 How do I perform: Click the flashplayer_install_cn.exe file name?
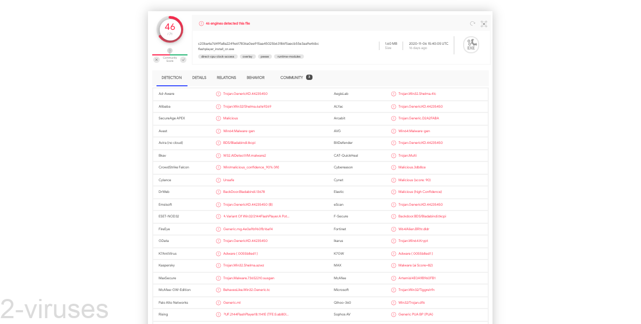click(x=216, y=49)
